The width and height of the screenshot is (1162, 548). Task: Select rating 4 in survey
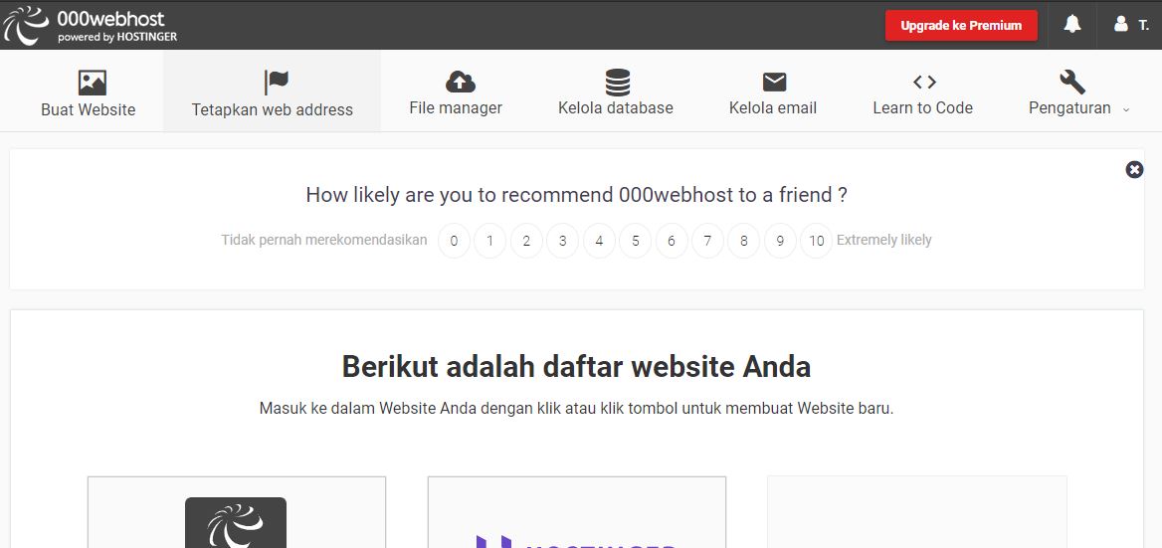click(x=599, y=241)
